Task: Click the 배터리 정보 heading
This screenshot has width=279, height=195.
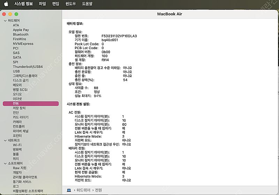Action: pos(75,24)
